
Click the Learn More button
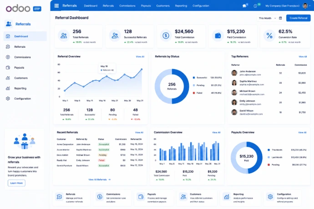pyautogui.click(x=16, y=183)
